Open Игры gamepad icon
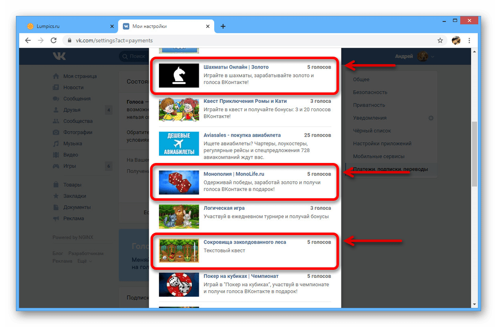 56,166
